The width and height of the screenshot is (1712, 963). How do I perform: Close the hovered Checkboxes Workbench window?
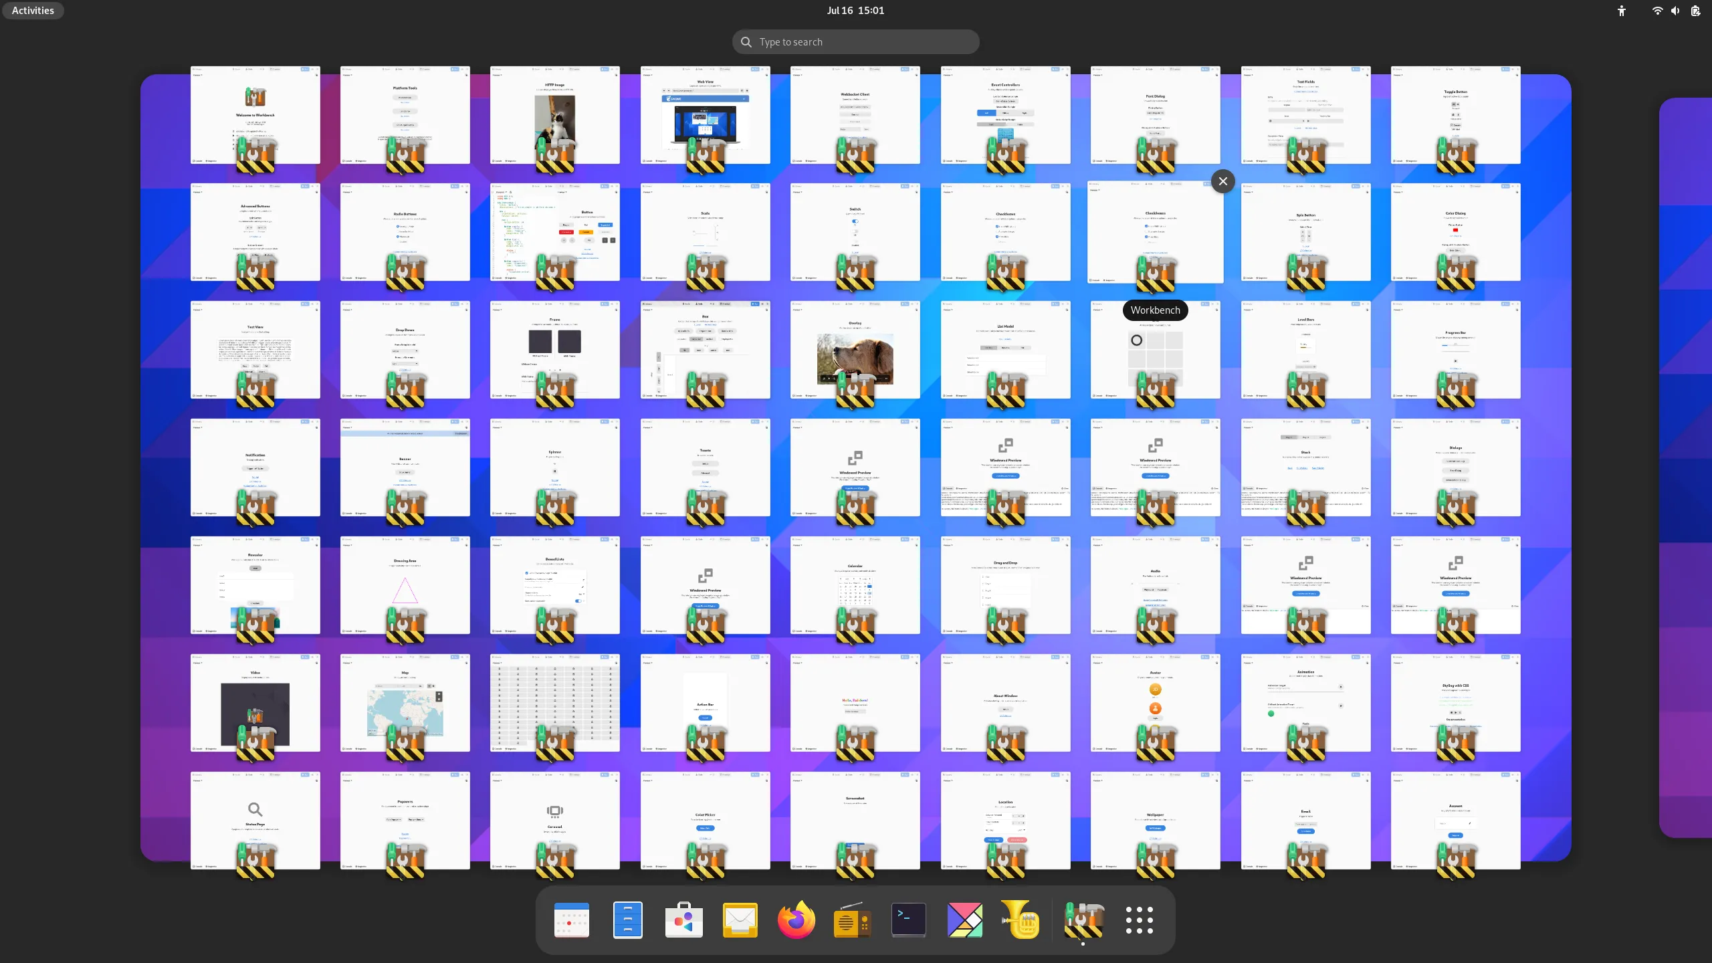tap(1222, 181)
